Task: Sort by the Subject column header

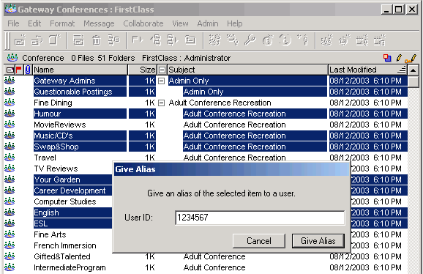Action: tap(247, 70)
